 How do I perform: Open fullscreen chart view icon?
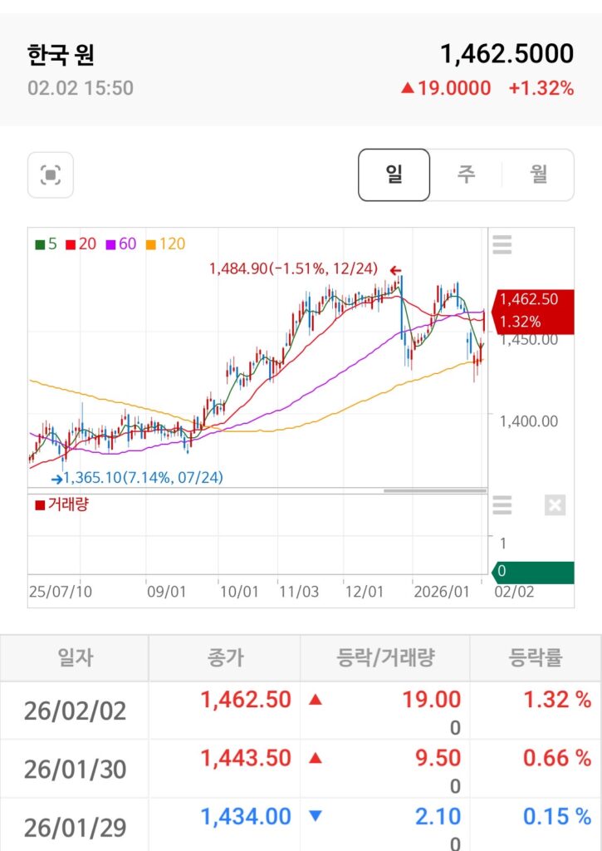coord(51,175)
